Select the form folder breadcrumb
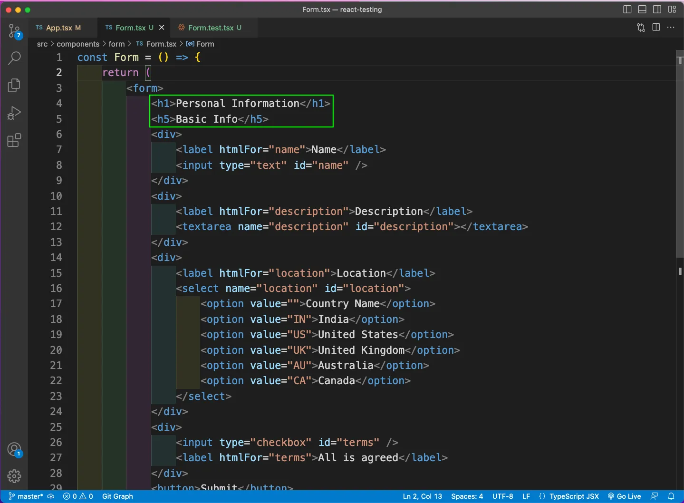The height and width of the screenshot is (503, 684). (116, 44)
